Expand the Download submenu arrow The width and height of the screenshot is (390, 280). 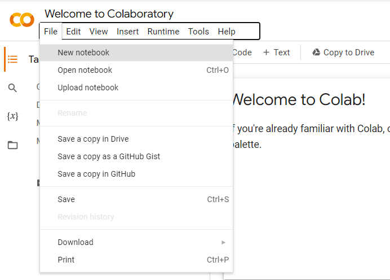coord(223,242)
